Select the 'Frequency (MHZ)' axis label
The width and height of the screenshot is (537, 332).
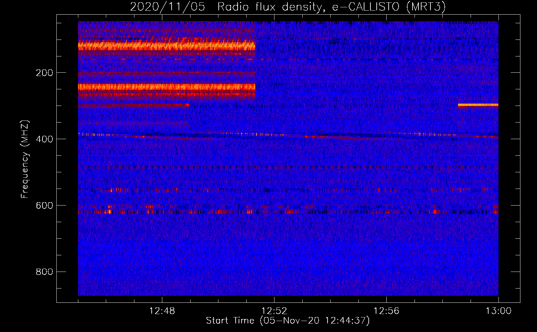pos(25,159)
